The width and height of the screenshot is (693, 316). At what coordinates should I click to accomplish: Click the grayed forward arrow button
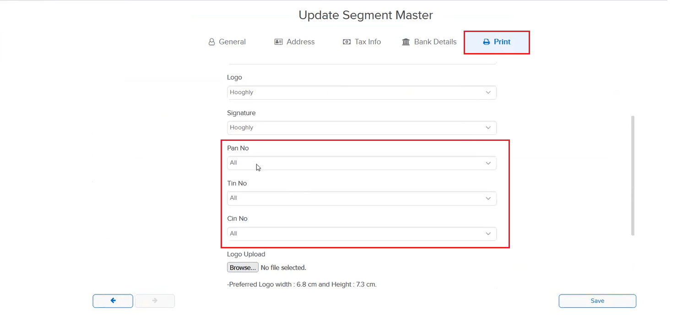click(x=155, y=300)
